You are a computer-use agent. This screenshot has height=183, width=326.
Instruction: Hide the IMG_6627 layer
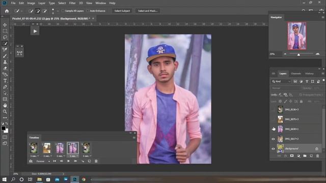[x=274, y=139]
